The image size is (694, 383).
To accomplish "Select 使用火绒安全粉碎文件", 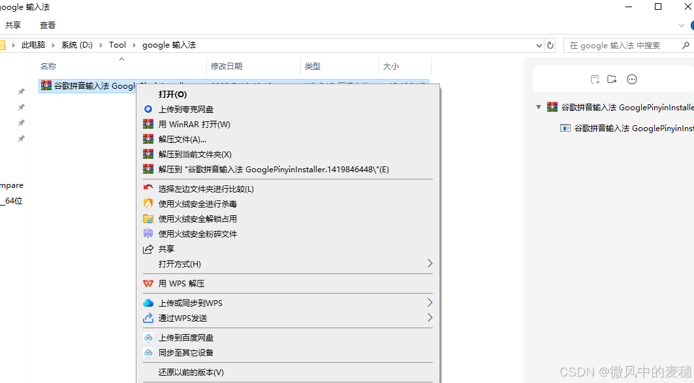I will (197, 234).
